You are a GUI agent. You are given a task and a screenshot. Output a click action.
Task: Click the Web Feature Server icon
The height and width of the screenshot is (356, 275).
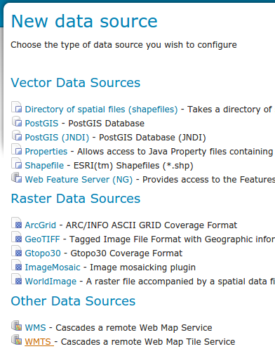coord(17,178)
